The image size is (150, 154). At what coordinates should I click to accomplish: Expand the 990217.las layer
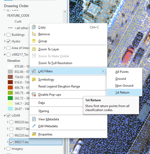coord(8,142)
